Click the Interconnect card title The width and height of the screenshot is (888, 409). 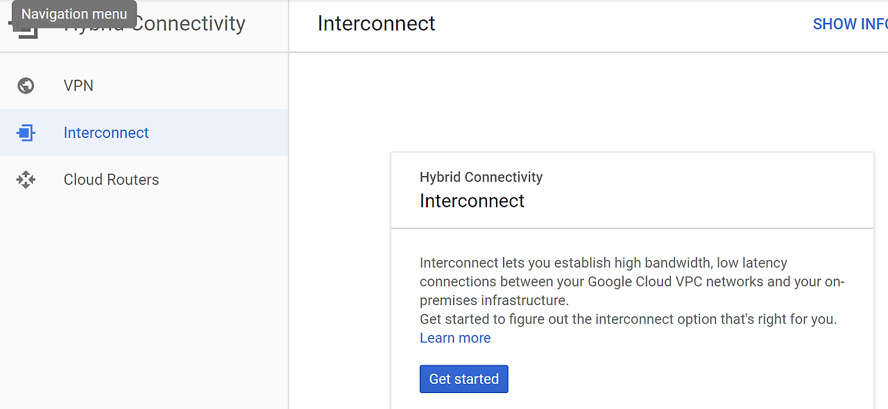click(472, 201)
